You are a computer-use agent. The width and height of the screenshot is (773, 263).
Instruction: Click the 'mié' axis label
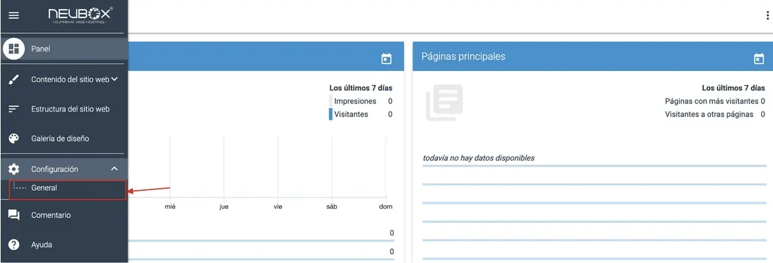click(170, 207)
